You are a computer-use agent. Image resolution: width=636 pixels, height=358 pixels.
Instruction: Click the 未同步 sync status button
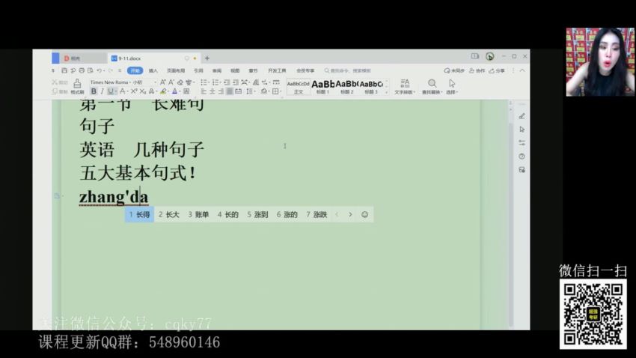(x=454, y=70)
